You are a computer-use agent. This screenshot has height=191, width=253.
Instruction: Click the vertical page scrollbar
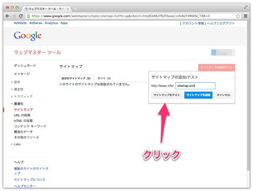tap(248, 96)
